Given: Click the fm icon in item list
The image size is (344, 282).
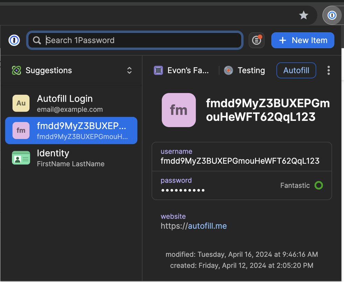Looking at the screenshot, I should pos(21,130).
